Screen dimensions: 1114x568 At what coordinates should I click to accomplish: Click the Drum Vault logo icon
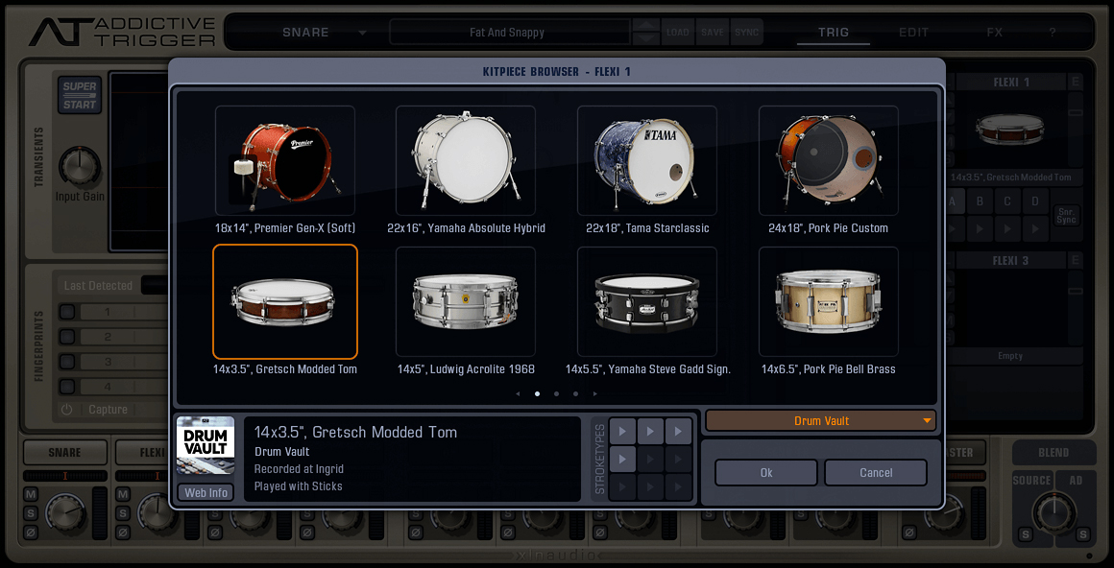point(206,444)
